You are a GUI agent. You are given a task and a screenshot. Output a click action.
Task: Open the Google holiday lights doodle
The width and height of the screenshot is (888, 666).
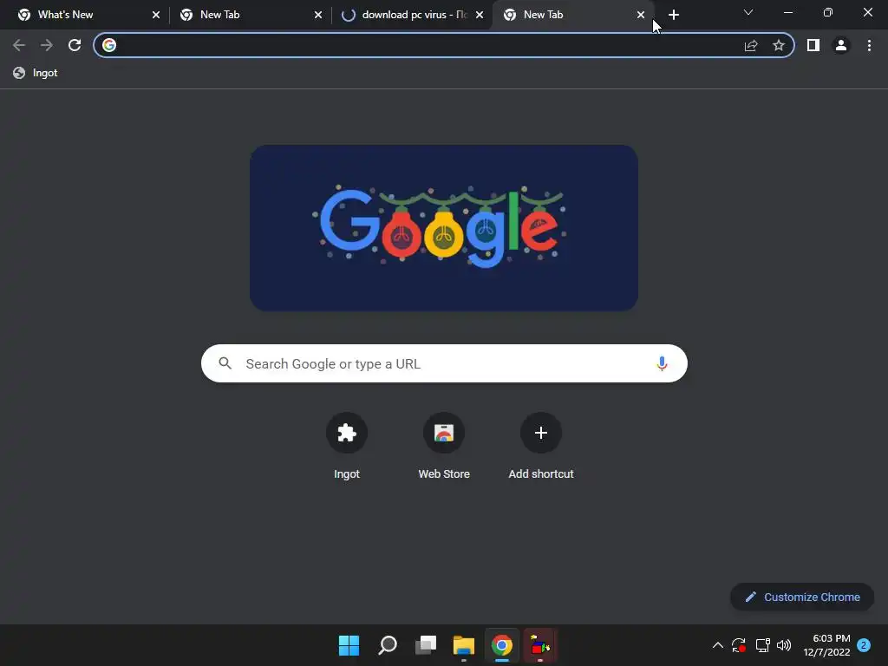444,228
